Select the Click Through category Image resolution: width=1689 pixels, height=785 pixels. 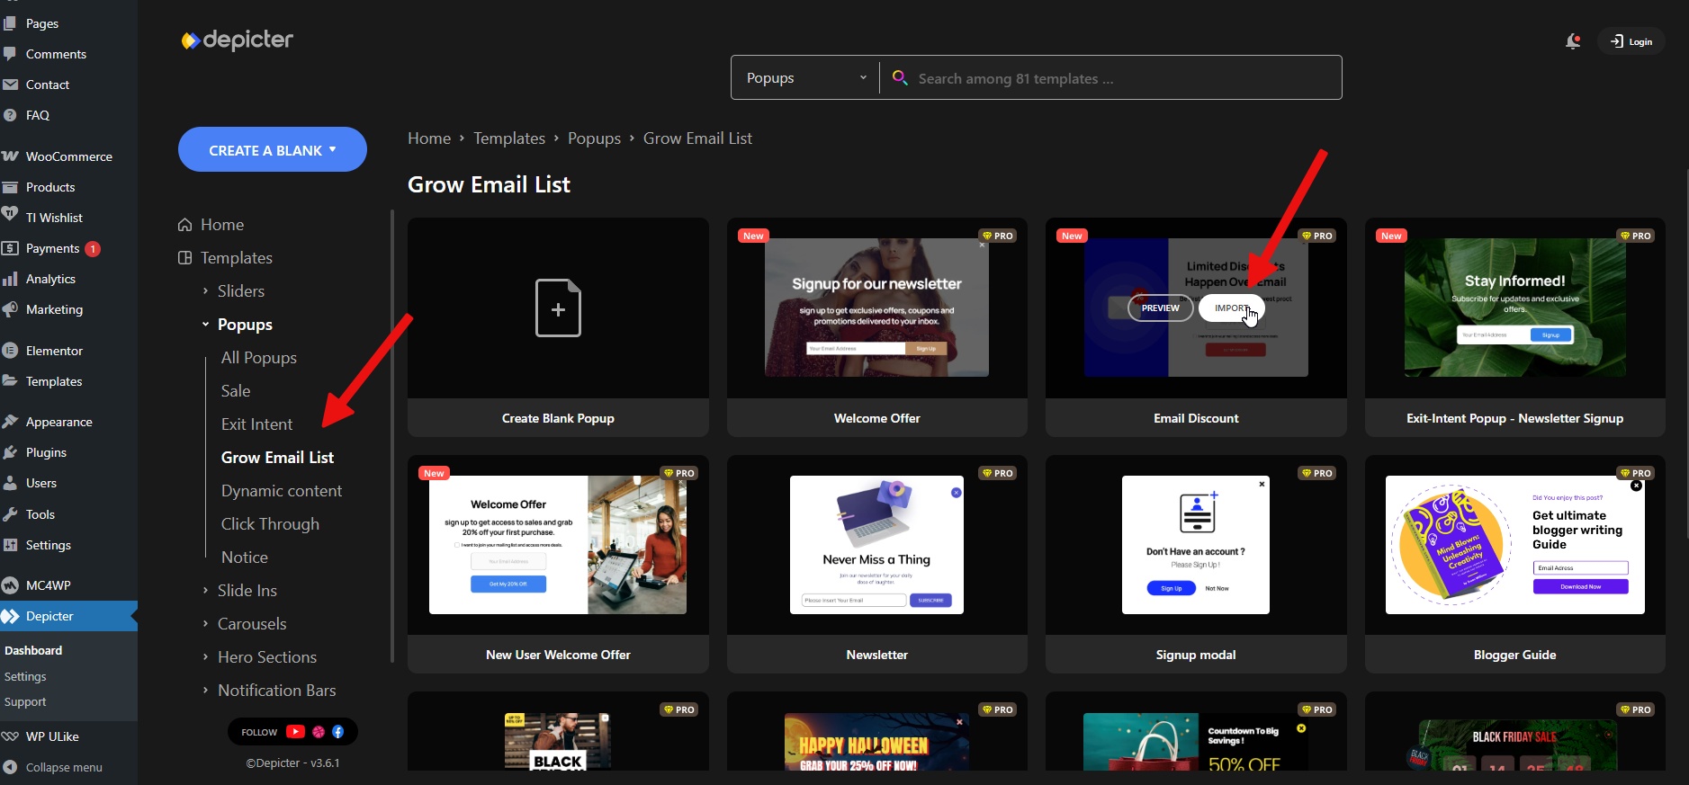pos(270,524)
